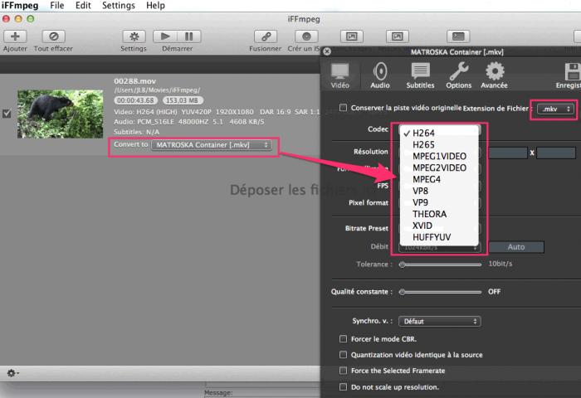Open the Settings menu in menu bar
581x398 pixels.
[119, 6]
